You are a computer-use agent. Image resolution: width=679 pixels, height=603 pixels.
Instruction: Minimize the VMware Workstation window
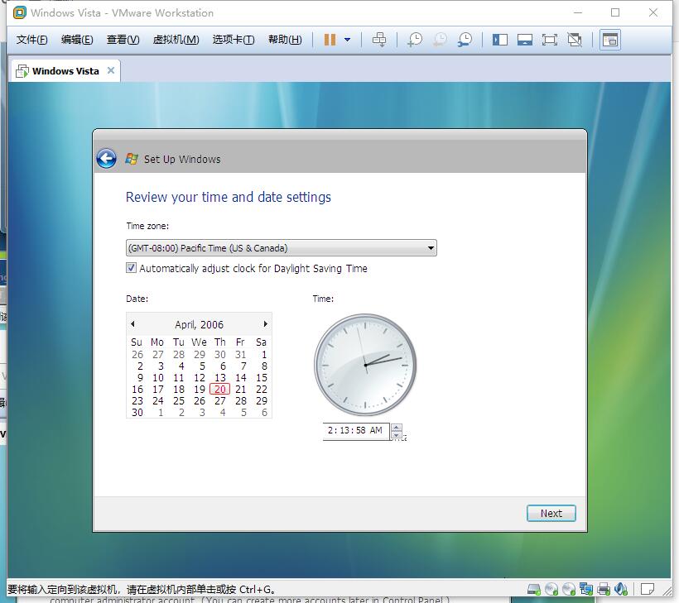coord(578,13)
